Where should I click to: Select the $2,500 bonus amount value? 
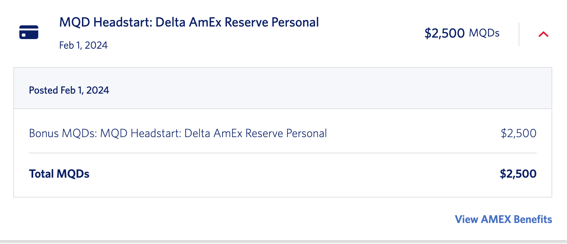519,133
